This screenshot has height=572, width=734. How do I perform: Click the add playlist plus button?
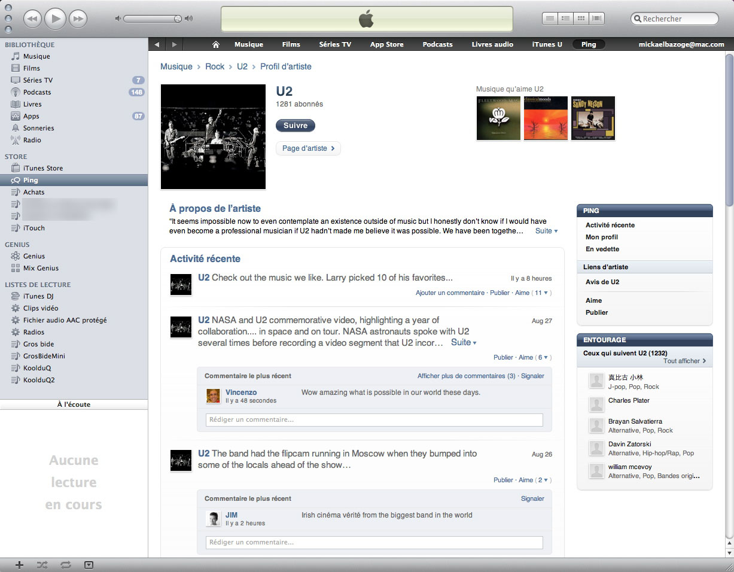click(x=19, y=564)
